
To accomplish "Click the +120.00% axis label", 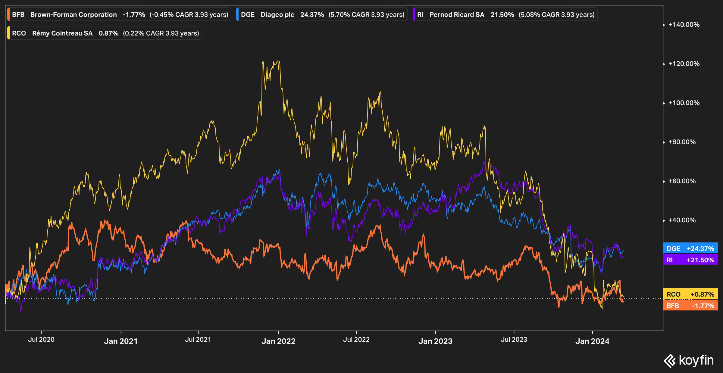I will coord(684,64).
